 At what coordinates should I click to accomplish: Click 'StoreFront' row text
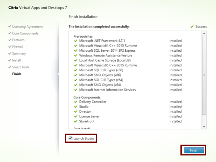point(87,121)
